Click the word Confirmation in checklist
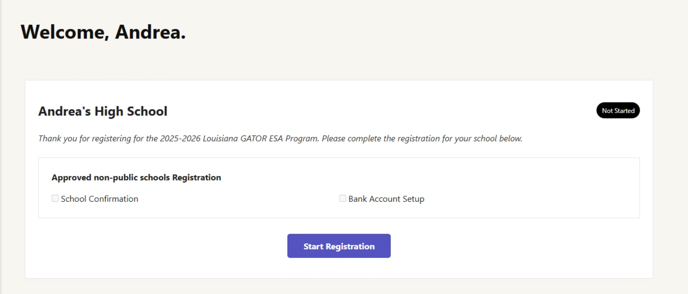This screenshot has width=688, height=294. point(113,199)
